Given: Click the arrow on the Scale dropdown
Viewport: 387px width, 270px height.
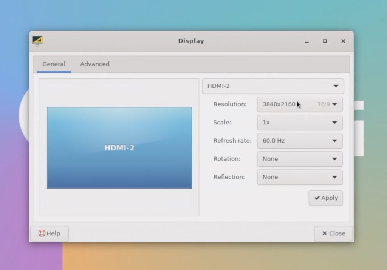Looking at the screenshot, I should [x=334, y=123].
